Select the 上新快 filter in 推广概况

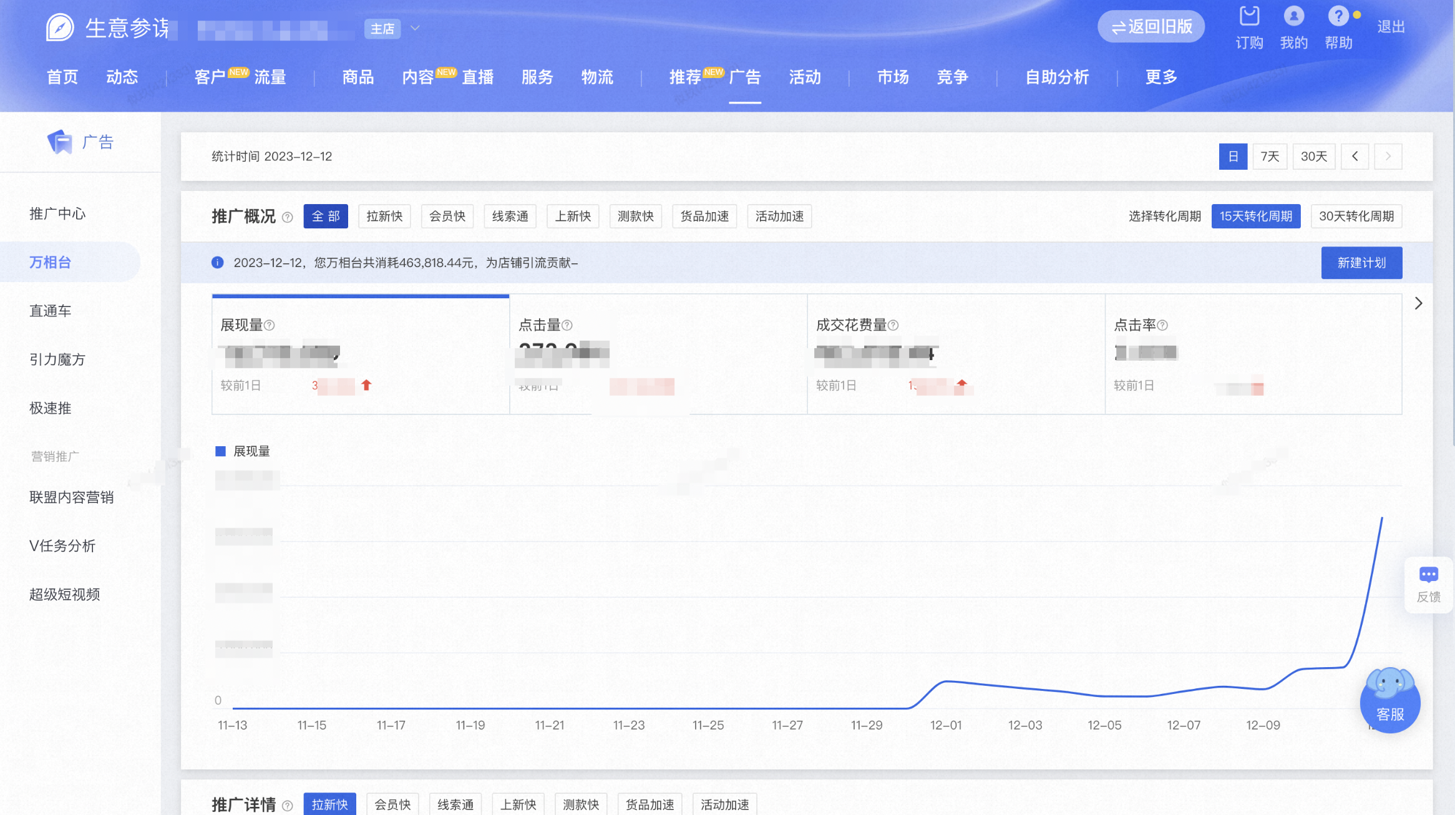pos(573,216)
